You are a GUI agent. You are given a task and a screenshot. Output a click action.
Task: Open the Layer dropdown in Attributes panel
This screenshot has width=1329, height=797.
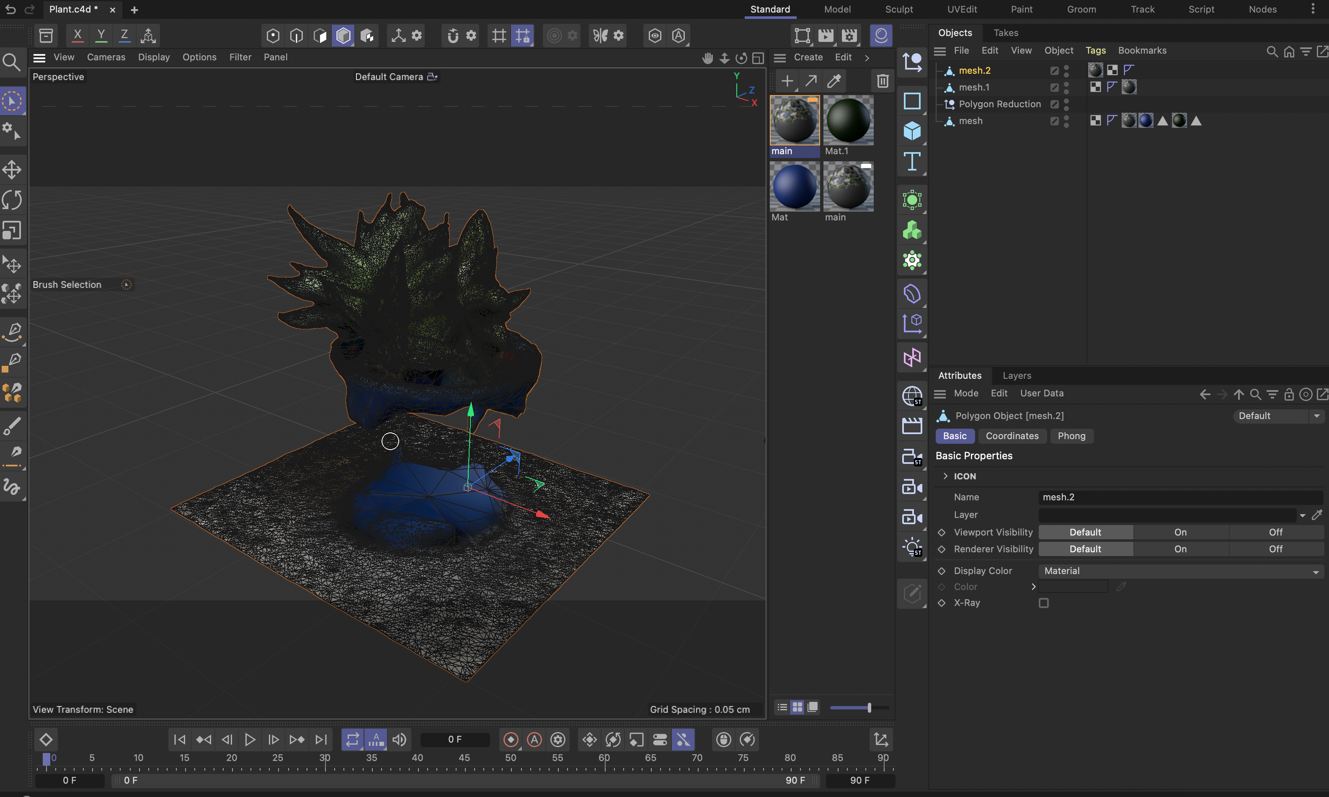point(1303,515)
